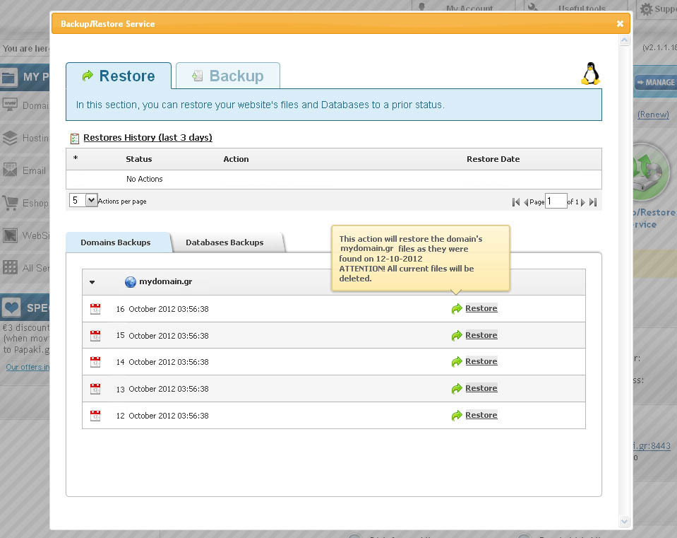Open Email in background sidebar

tap(24, 170)
